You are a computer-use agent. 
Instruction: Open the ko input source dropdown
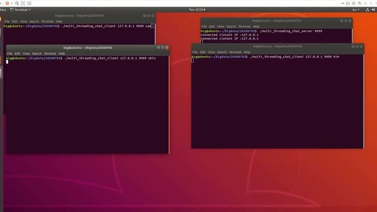356,10
